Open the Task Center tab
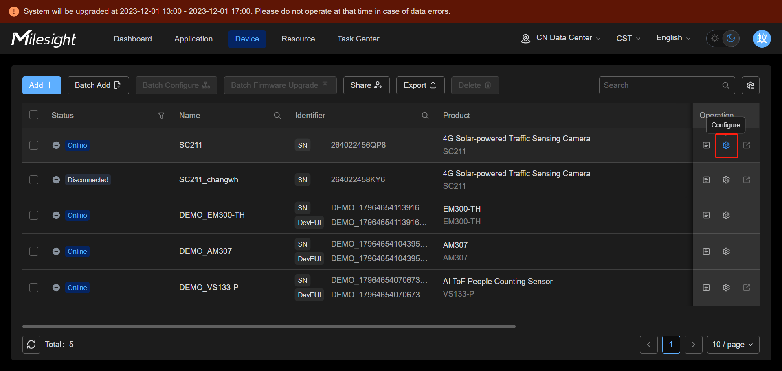This screenshot has height=371, width=782. 358,39
